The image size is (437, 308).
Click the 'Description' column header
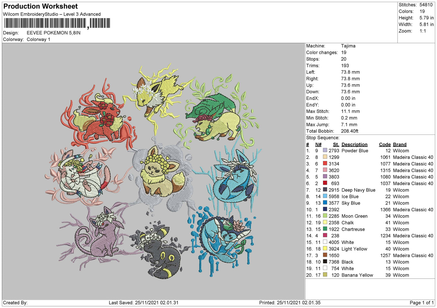[354, 144]
